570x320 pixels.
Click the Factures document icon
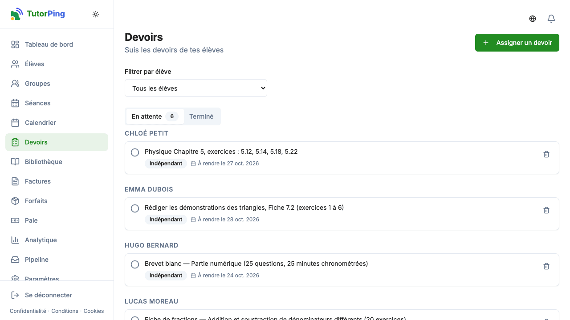pos(15,181)
